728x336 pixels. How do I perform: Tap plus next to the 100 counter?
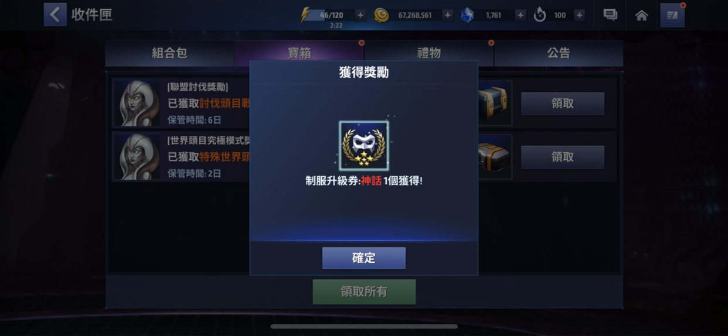[580, 15]
